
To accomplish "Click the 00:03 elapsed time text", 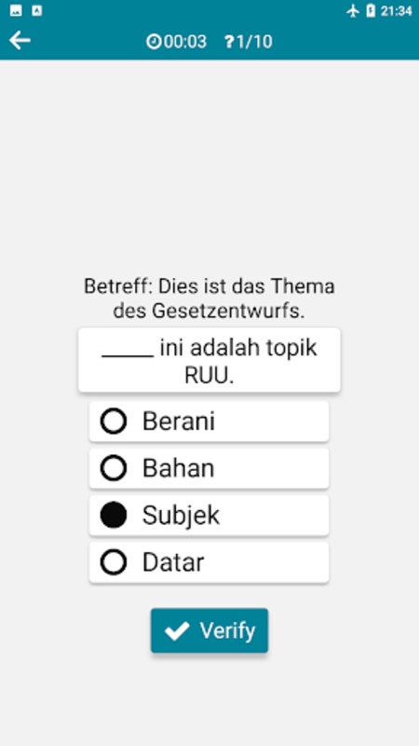I will click(185, 42).
